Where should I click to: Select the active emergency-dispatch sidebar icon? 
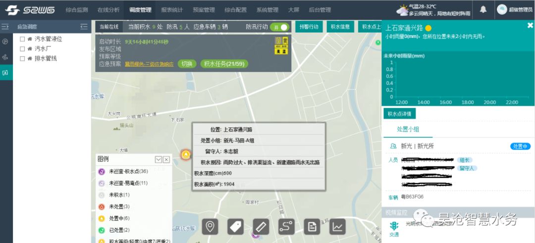click(x=5, y=73)
